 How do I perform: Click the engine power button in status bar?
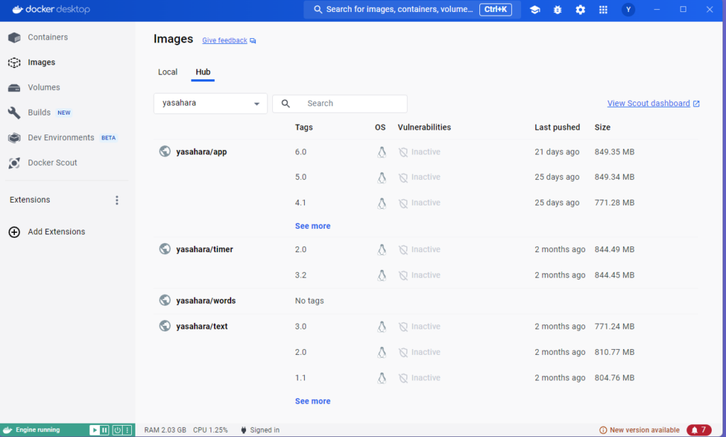[x=116, y=430]
